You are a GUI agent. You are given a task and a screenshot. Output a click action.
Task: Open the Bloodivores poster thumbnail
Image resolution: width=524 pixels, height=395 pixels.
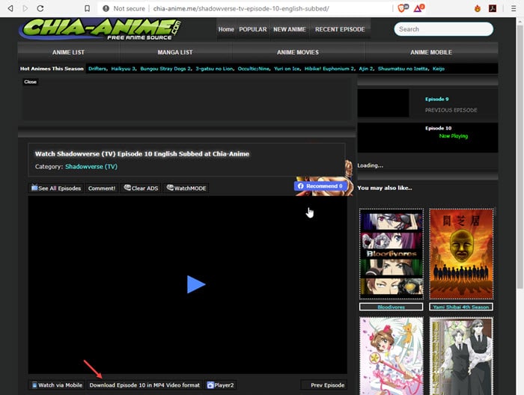[392, 254]
